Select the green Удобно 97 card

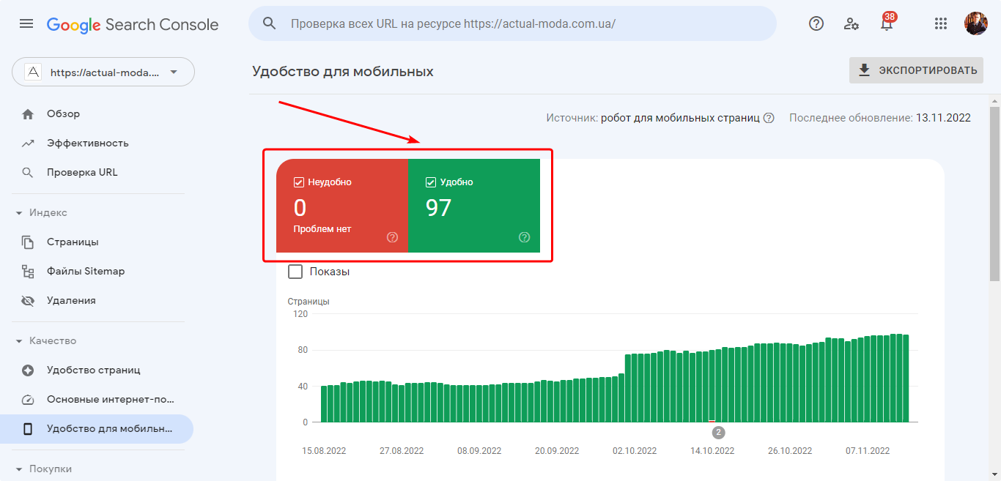click(474, 206)
